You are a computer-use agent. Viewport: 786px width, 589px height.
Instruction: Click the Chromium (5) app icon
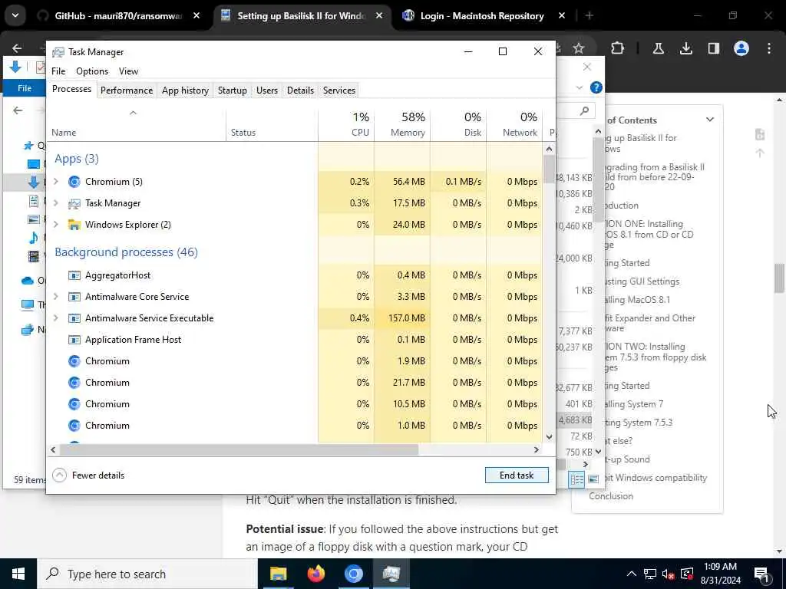74,181
